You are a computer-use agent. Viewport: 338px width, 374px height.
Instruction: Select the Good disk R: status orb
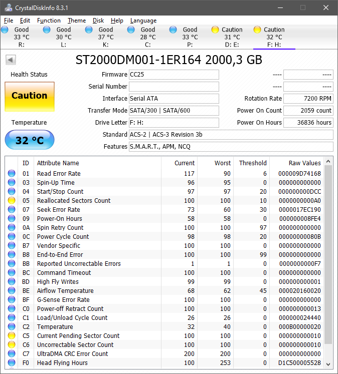5,30
